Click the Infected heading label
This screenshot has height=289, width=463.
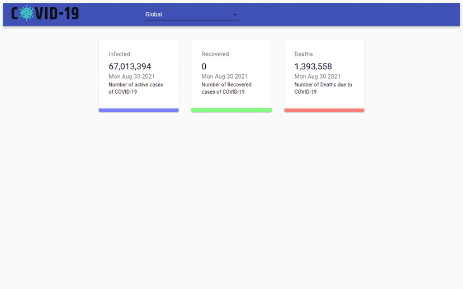[x=119, y=54]
